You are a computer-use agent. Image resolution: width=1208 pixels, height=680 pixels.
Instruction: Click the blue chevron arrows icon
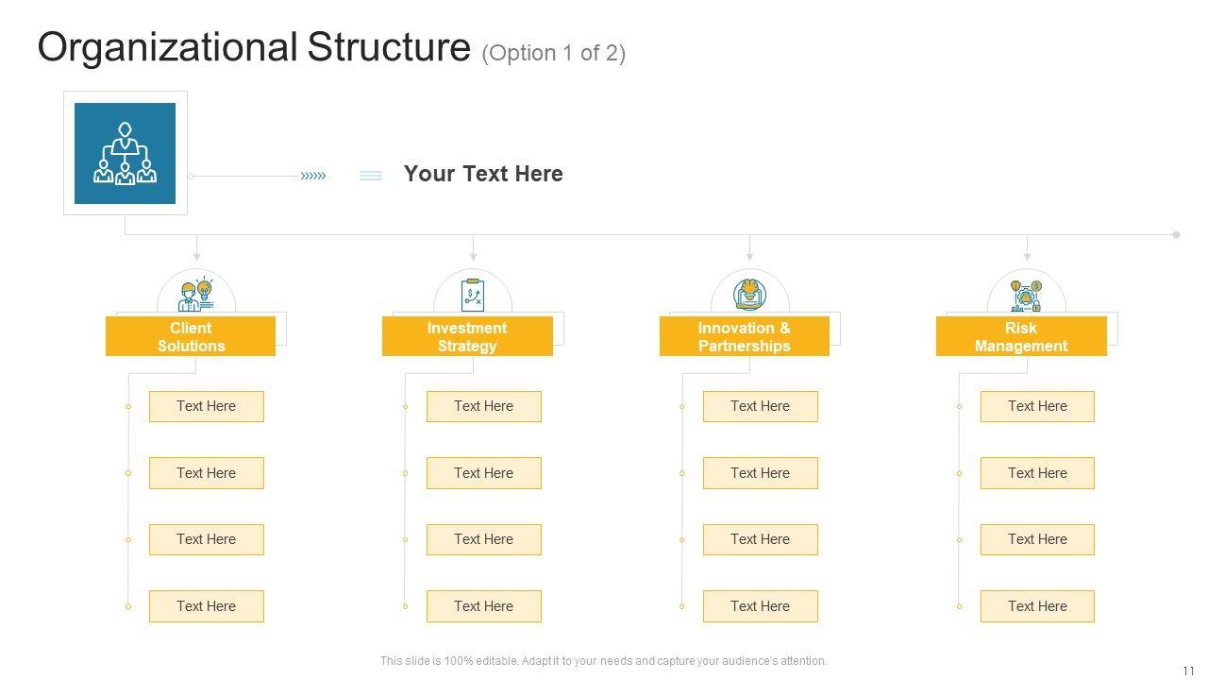[x=313, y=176]
